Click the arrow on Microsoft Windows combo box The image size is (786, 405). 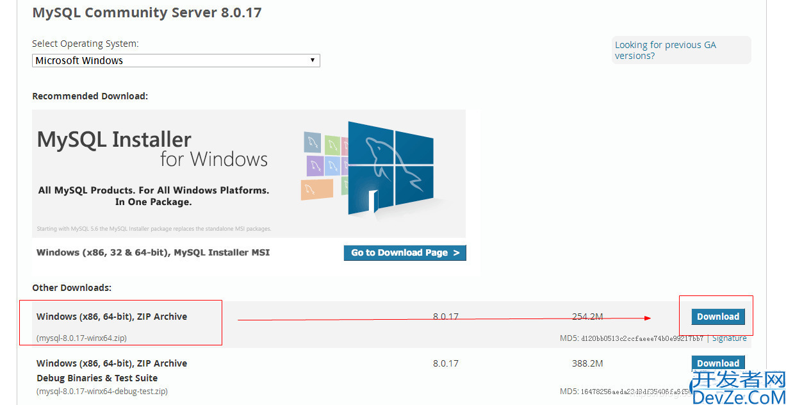tap(312, 60)
